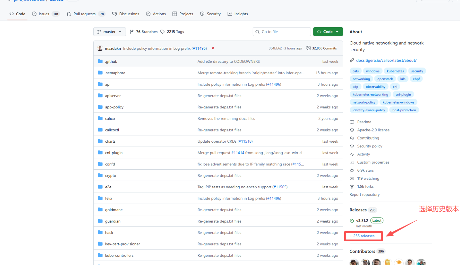Click the Security policy scale icon

point(352,146)
